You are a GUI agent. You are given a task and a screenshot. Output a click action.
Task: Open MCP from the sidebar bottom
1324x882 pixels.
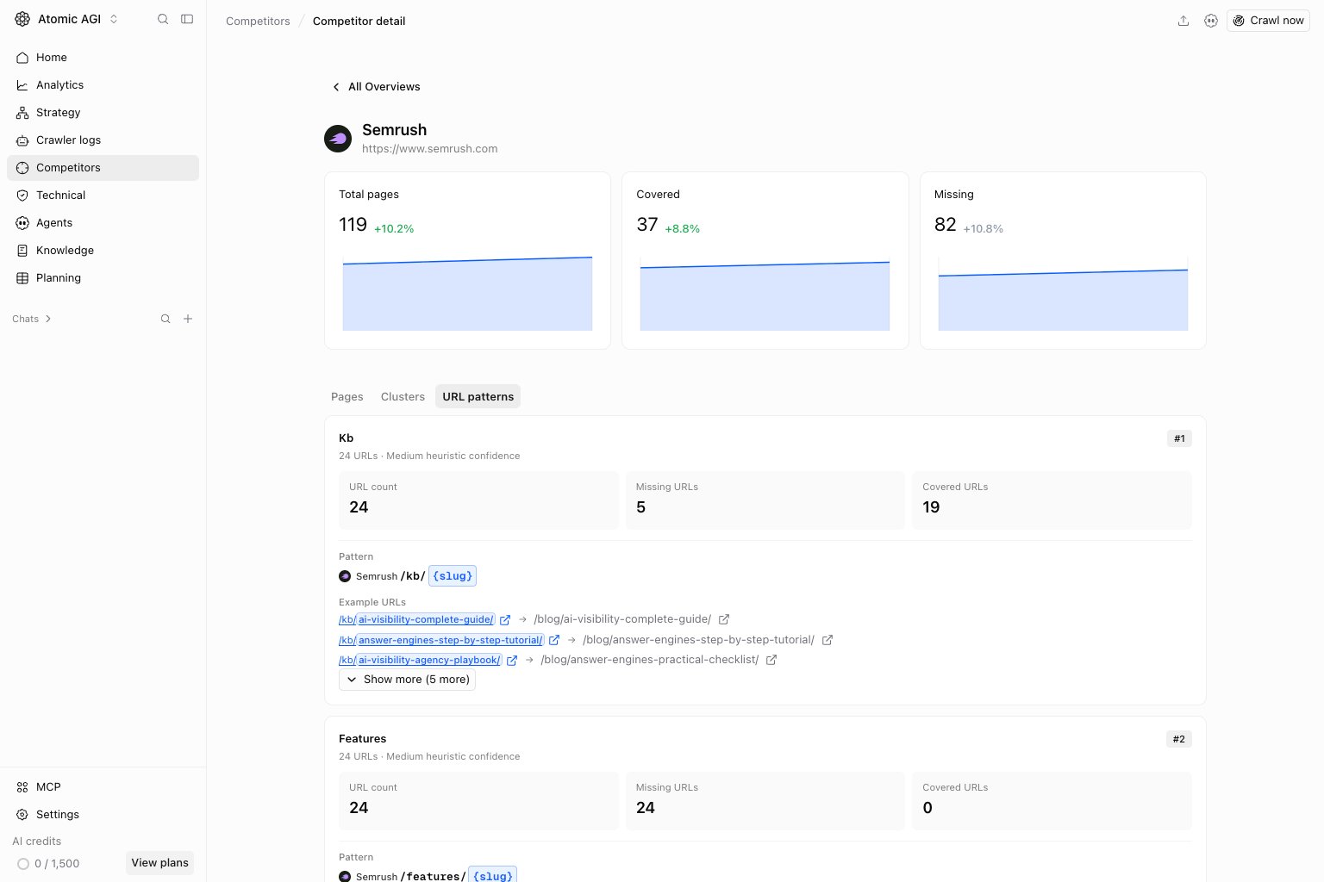coord(103,787)
